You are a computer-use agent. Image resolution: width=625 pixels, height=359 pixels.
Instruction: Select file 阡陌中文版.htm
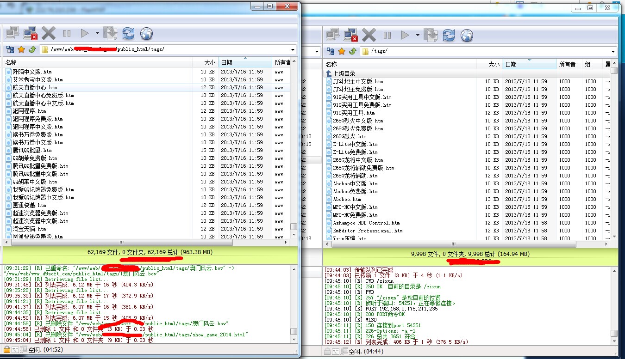[147, 72]
